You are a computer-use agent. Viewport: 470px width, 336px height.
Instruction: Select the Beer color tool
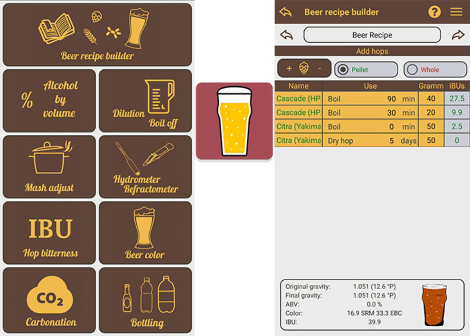(x=145, y=232)
